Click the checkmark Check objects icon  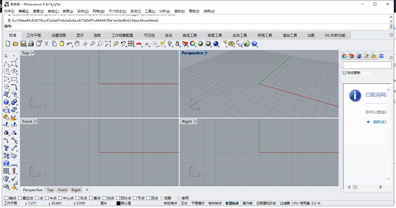pos(14,179)
